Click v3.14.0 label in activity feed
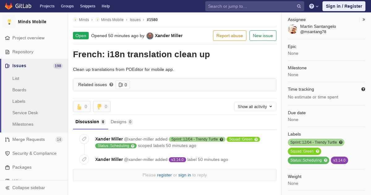371x195 pixels. click(x=177, y=160)
